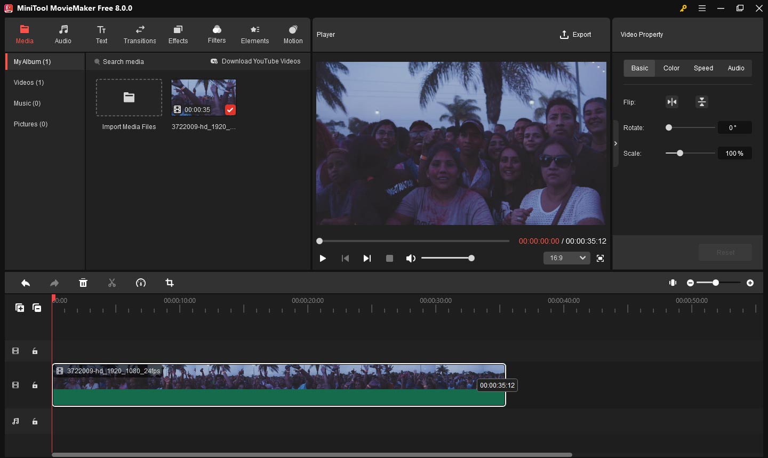768x458 pixels.
Task: Open Download YouTube Videos
Action: point(255,61)
